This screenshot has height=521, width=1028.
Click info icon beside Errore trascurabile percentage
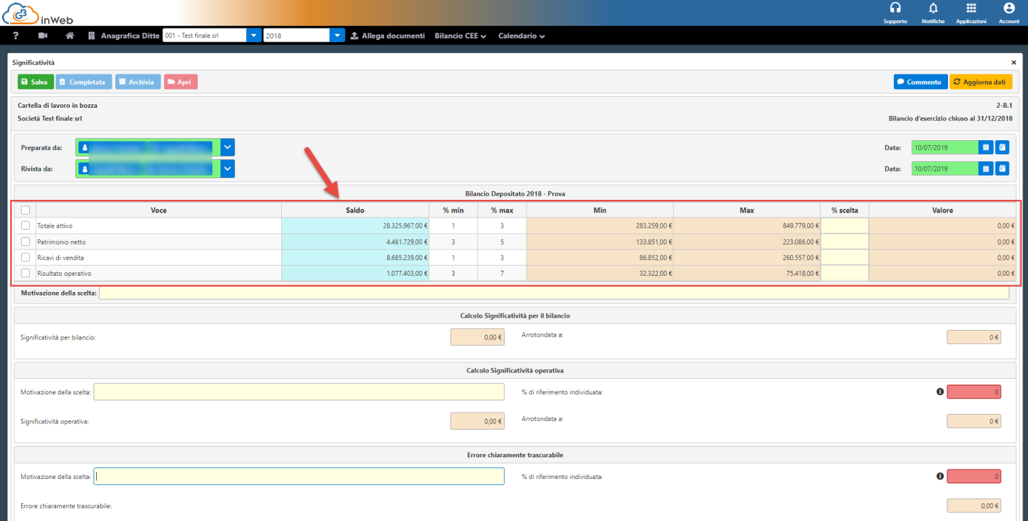click(939, 476)
